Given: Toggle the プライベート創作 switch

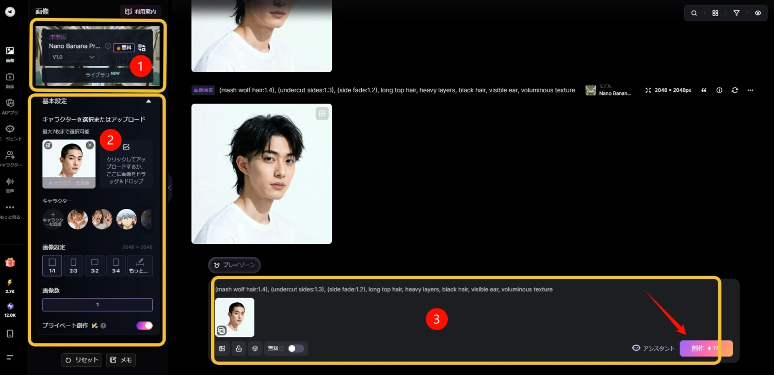Looking at the screenshot, I should 144,325.
